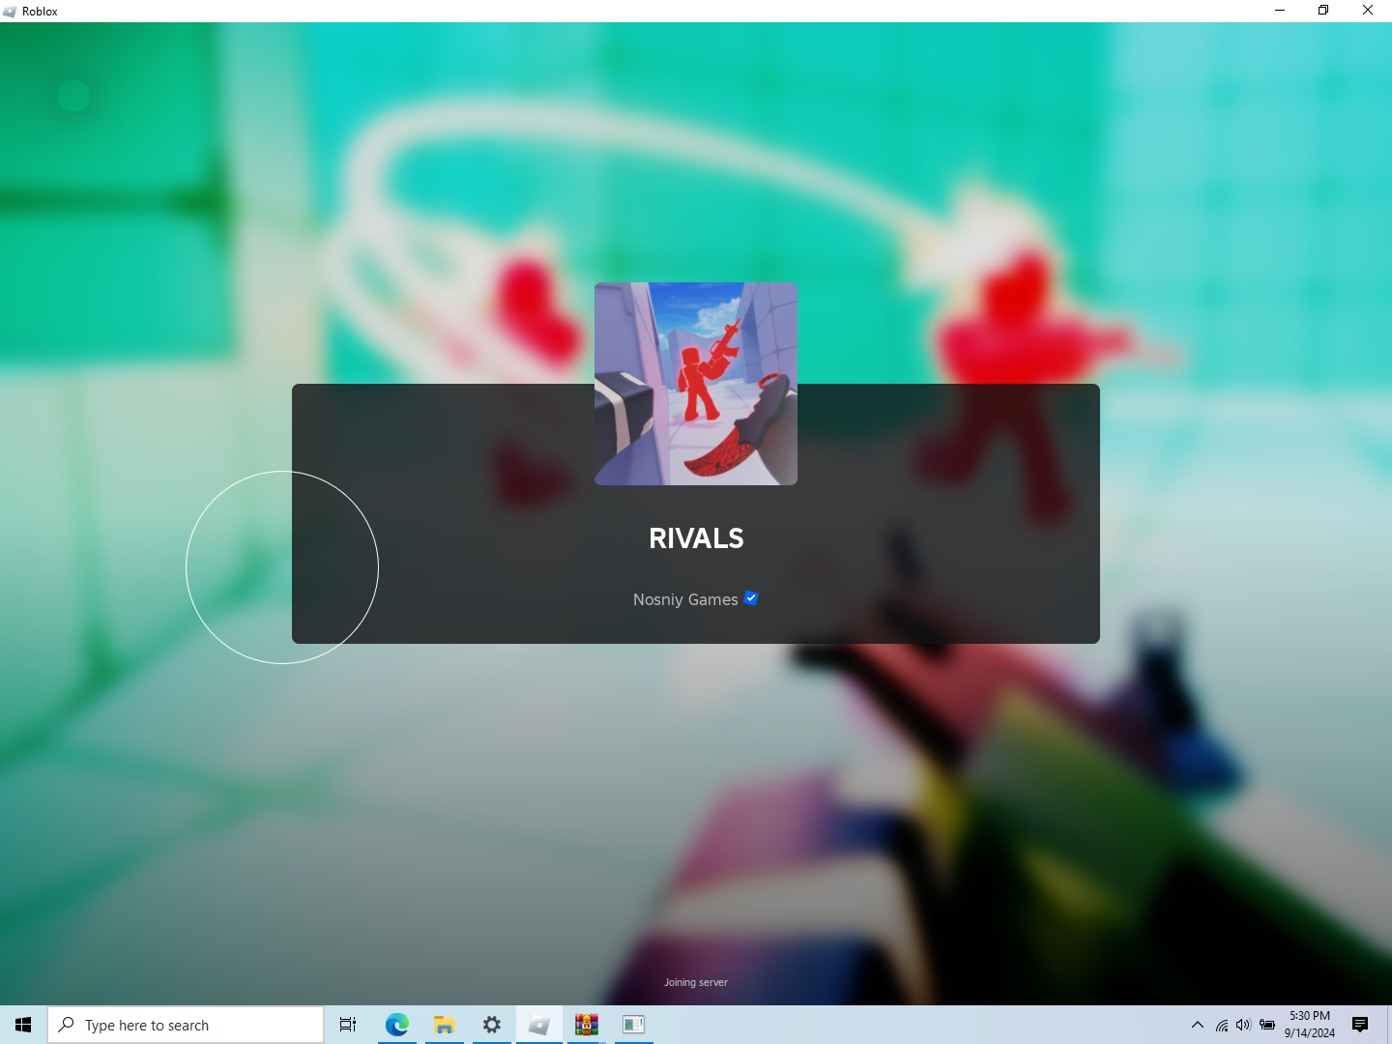1392x1044 pixels.
Task: Click the verified badge next to Nosniy Games
Action: pyautogui.click(x=751, y=598)
